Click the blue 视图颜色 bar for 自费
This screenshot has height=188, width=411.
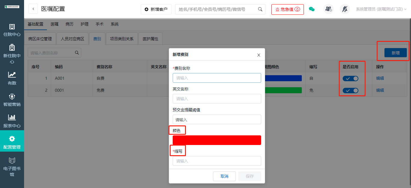283,78
